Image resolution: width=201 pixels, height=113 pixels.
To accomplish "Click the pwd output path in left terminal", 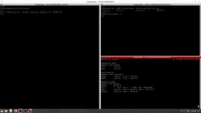I will coord(15,8).
